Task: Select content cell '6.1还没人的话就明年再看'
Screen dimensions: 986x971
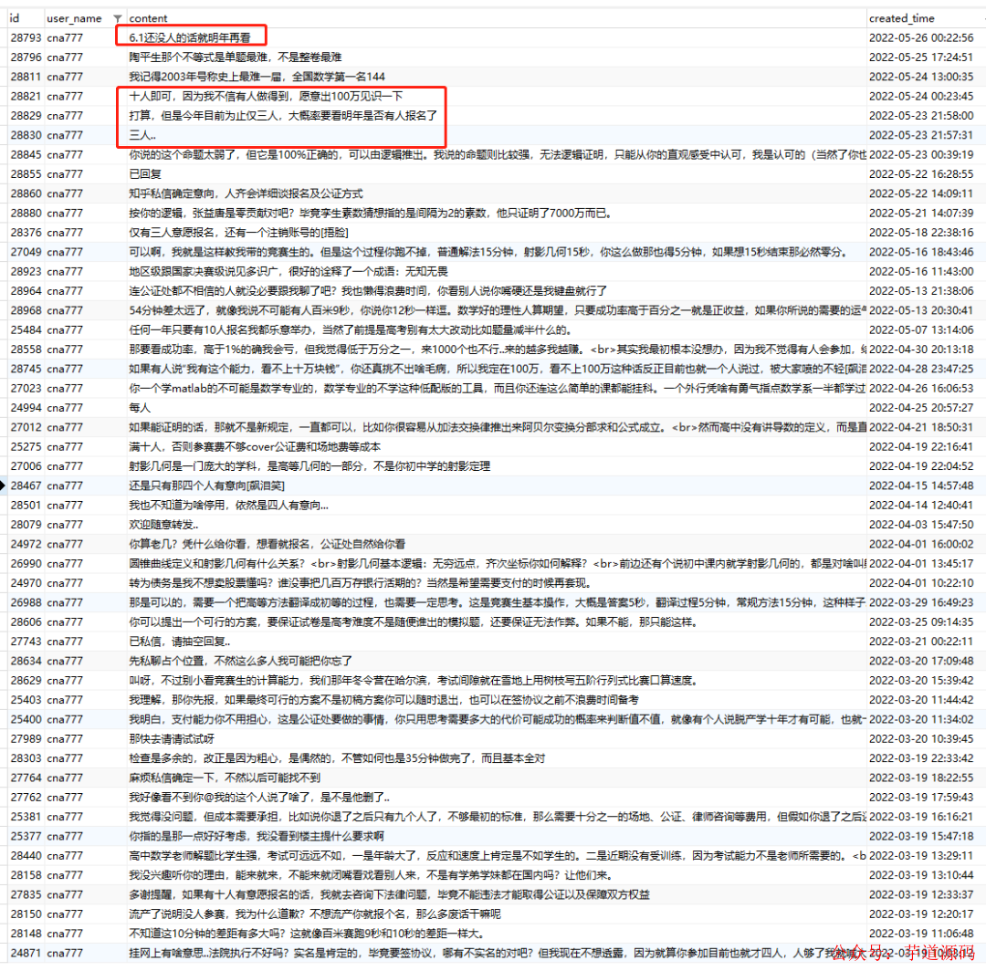Action: tap(190, 37)
